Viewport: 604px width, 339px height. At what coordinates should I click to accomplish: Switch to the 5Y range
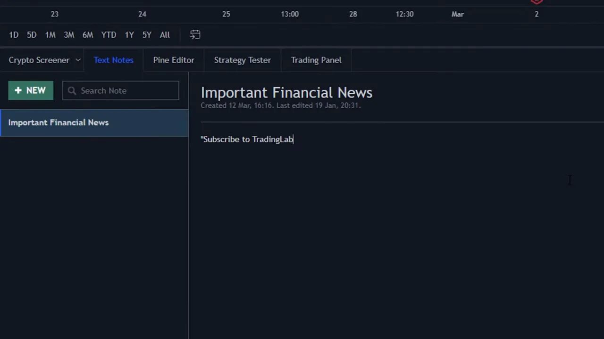pos(146,34)
